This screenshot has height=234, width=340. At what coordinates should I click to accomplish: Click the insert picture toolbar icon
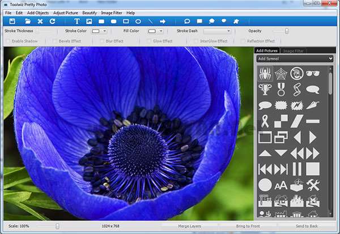click(89, 22)
